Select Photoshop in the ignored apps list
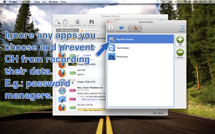 pyautogui.click(x=140, y=57)
